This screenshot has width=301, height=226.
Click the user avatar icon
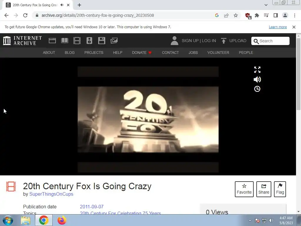click(x=175, y=41)
